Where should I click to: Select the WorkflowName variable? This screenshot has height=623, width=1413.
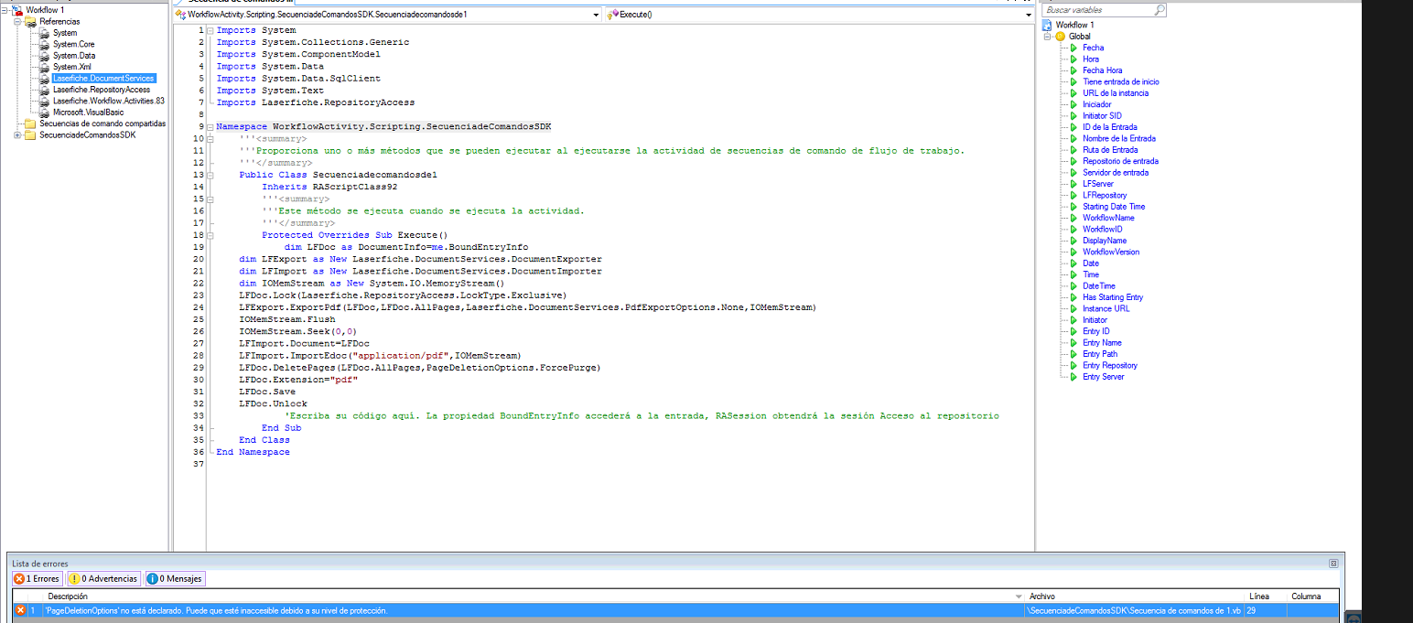1108,218
